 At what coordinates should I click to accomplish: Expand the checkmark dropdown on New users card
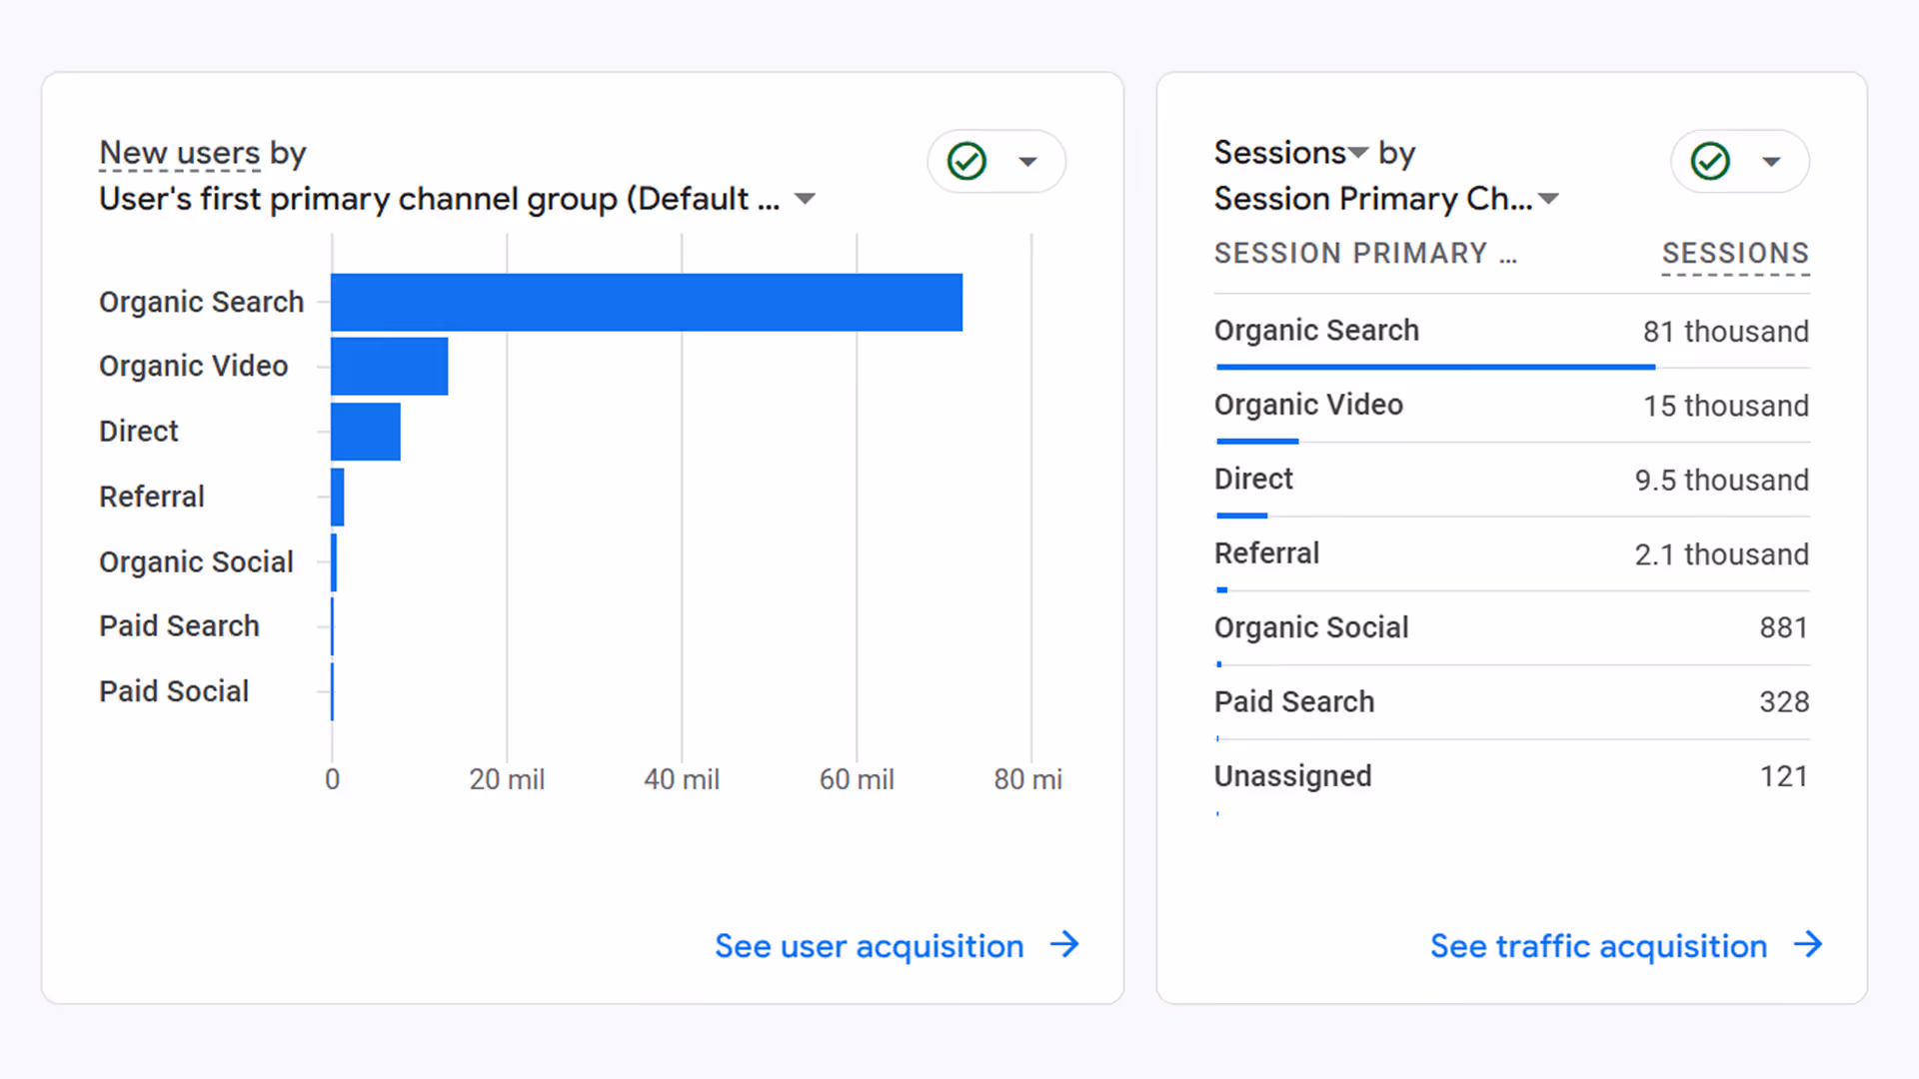(x=1028, y=161)
